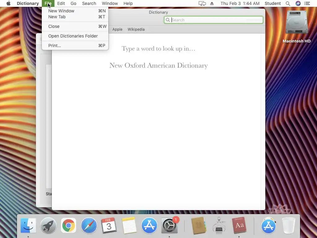Switch to the Apple dictionary tab
317x238 pixels.
(x=117, y=29)
